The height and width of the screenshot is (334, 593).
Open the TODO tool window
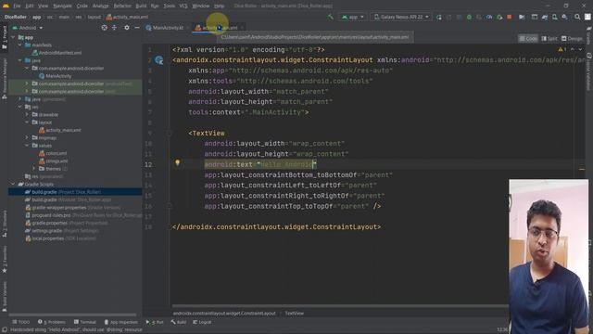(21, 322)
